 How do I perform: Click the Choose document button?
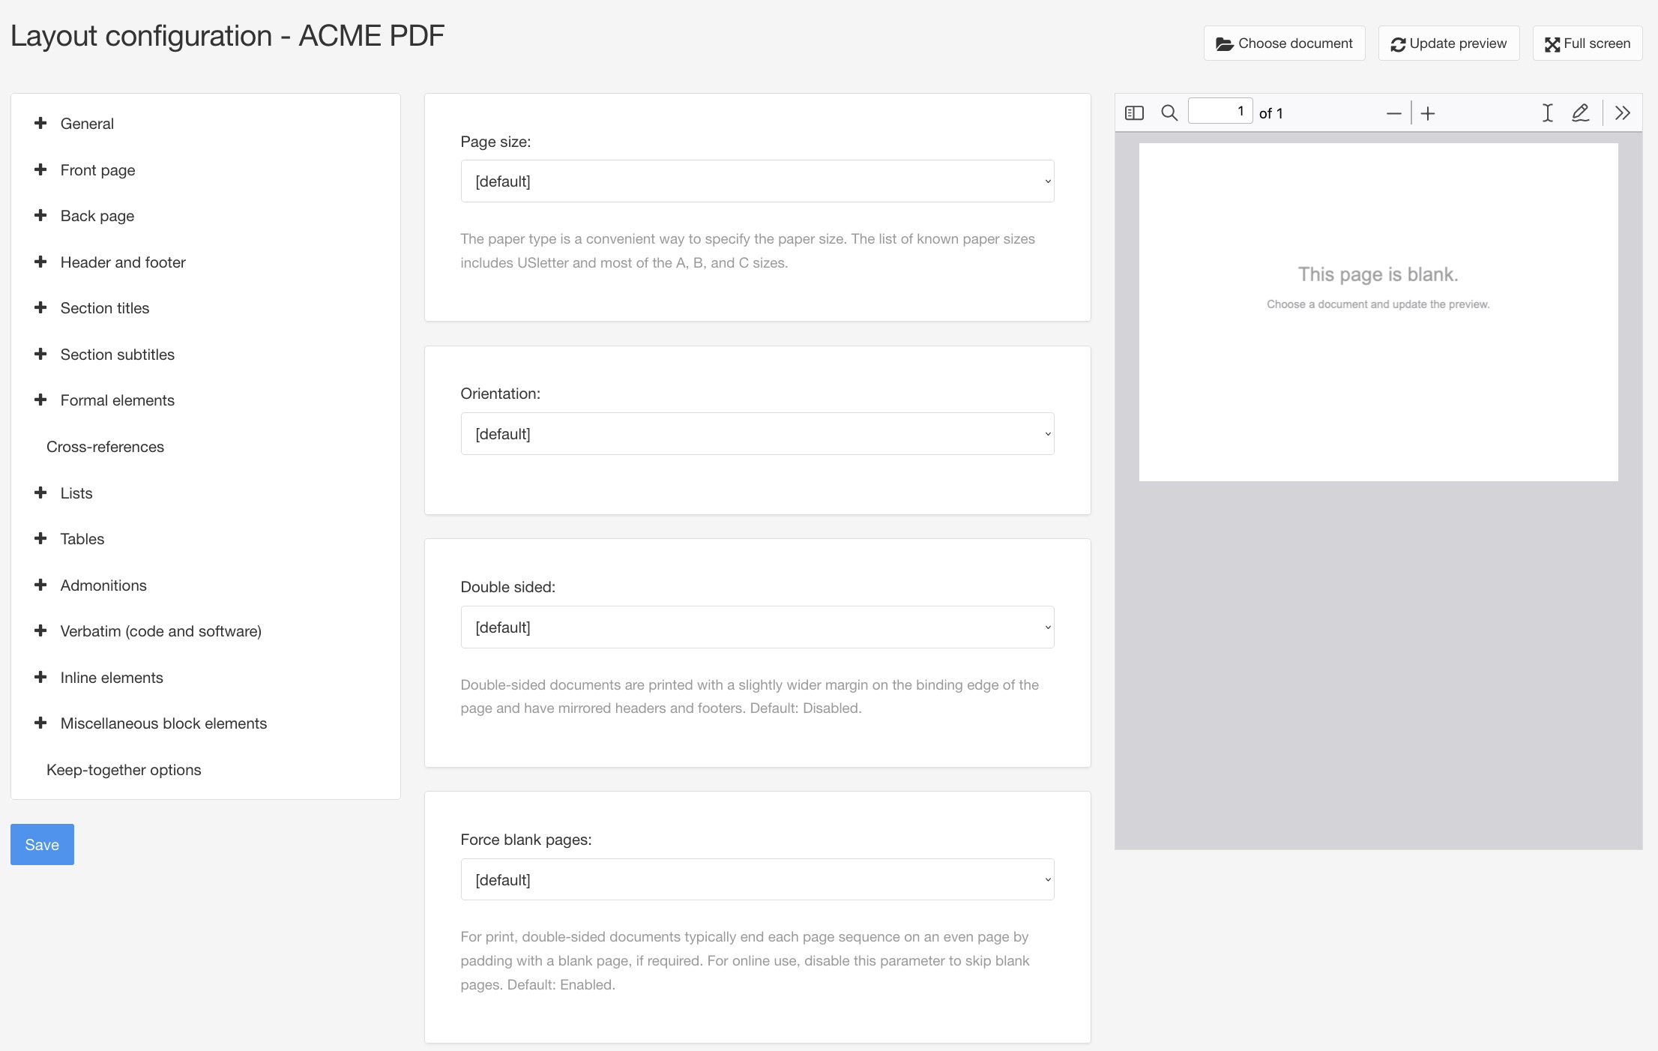tap(1284, 43)
